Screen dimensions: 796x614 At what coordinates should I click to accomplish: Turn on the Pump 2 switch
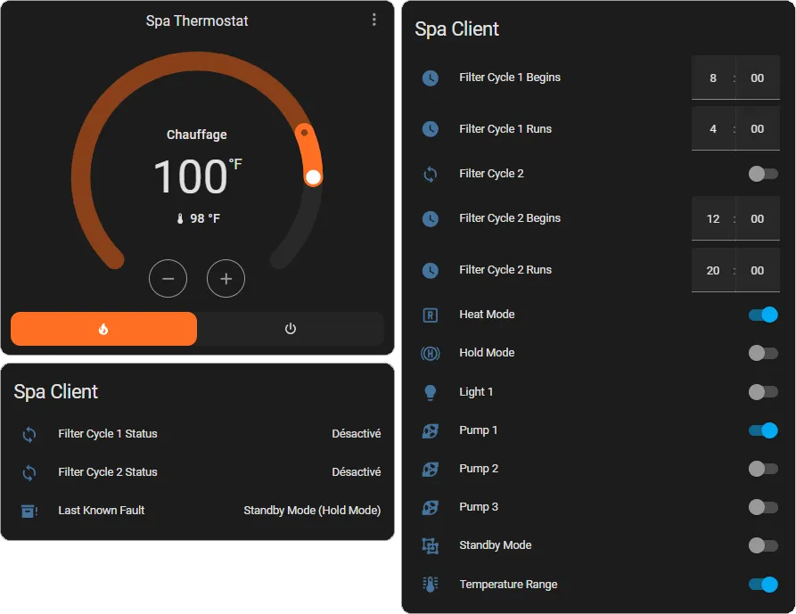(762, 469)
